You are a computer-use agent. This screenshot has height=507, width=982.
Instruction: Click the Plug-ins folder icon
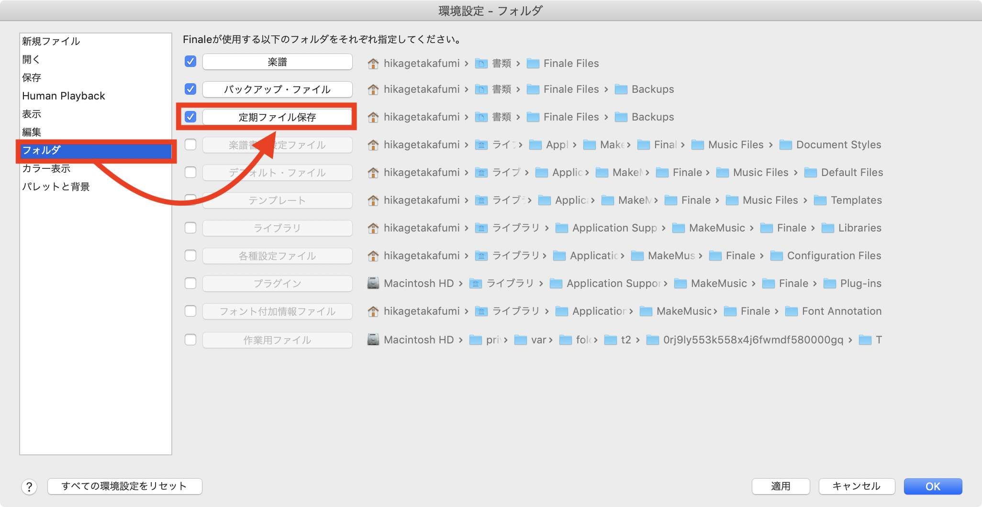click(829, 284)
